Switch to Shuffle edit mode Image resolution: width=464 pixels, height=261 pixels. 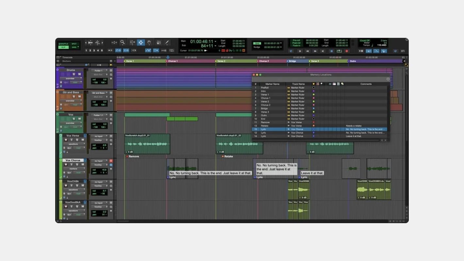[64, 44]
